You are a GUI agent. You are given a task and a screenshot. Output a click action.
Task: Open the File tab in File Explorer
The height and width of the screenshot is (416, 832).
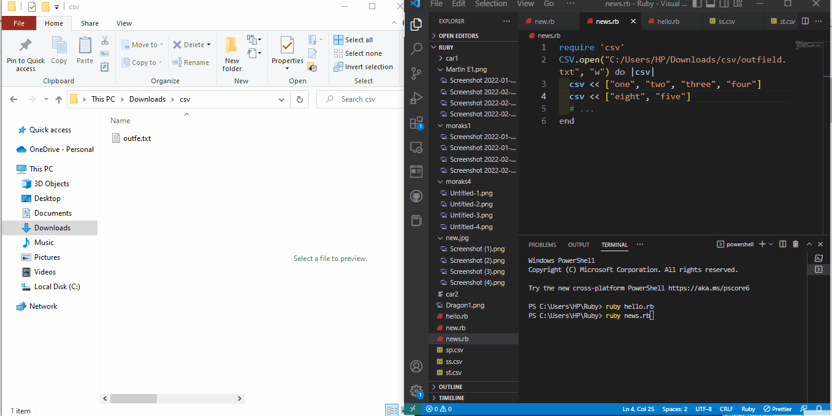click(18, 23)
